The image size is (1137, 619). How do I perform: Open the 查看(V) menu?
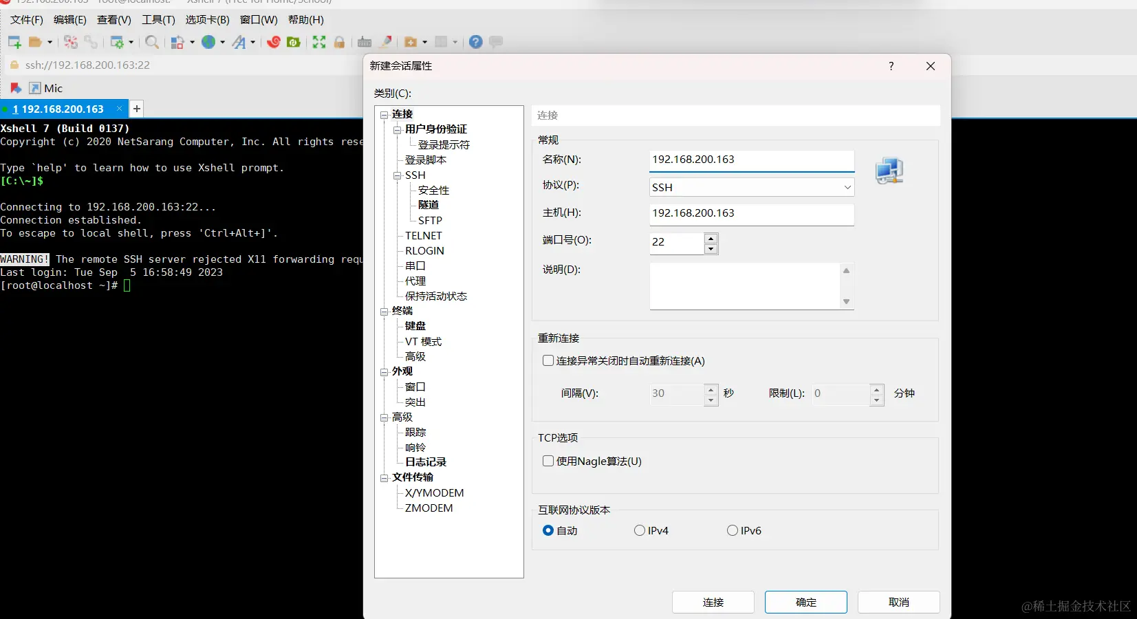pyautogui.click(x=114, y=20)
